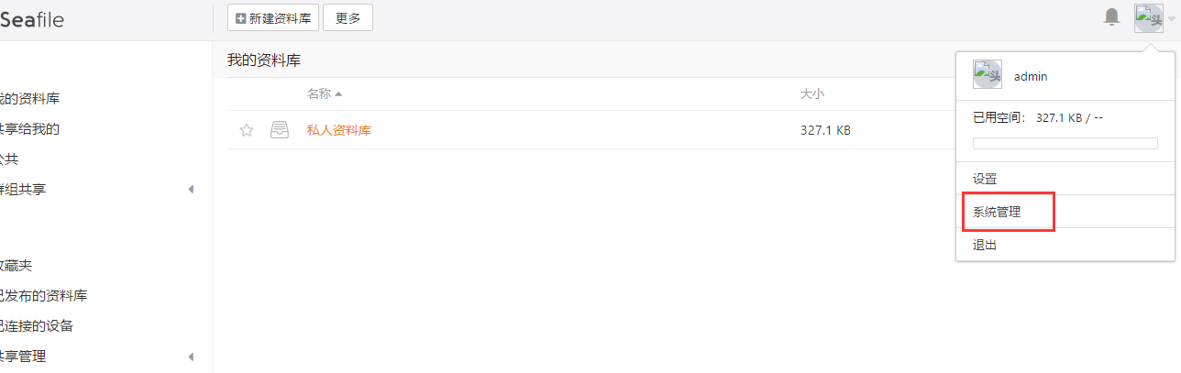Expand the 共享管理 sidebar section

coord(191,357)
